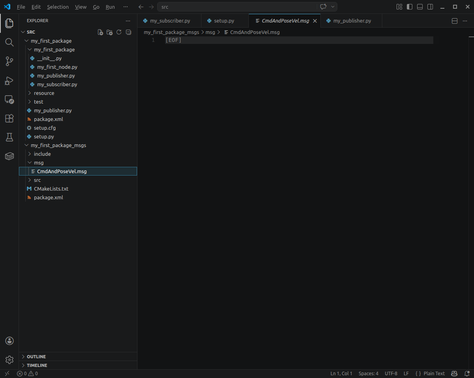The image size is (474, 378).
Task: Toggle the secondary side bar
Action: (x=430, y=7)
